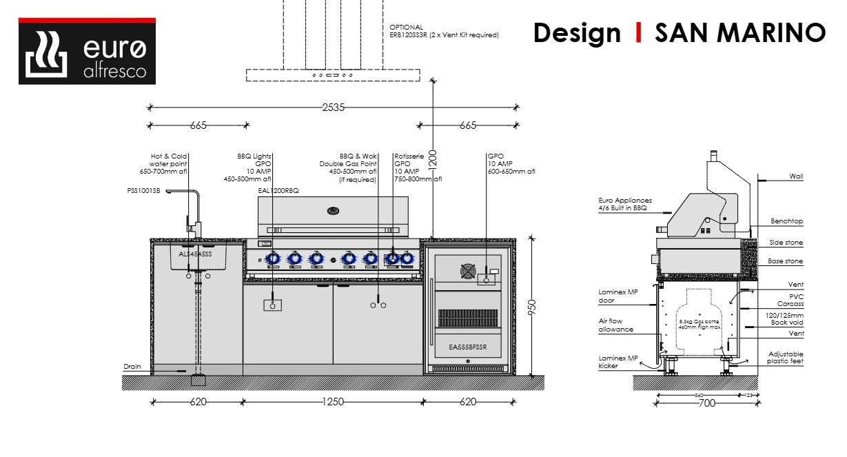
Task: Click the 2535 overall width dimension
Action: coord(333,108)
